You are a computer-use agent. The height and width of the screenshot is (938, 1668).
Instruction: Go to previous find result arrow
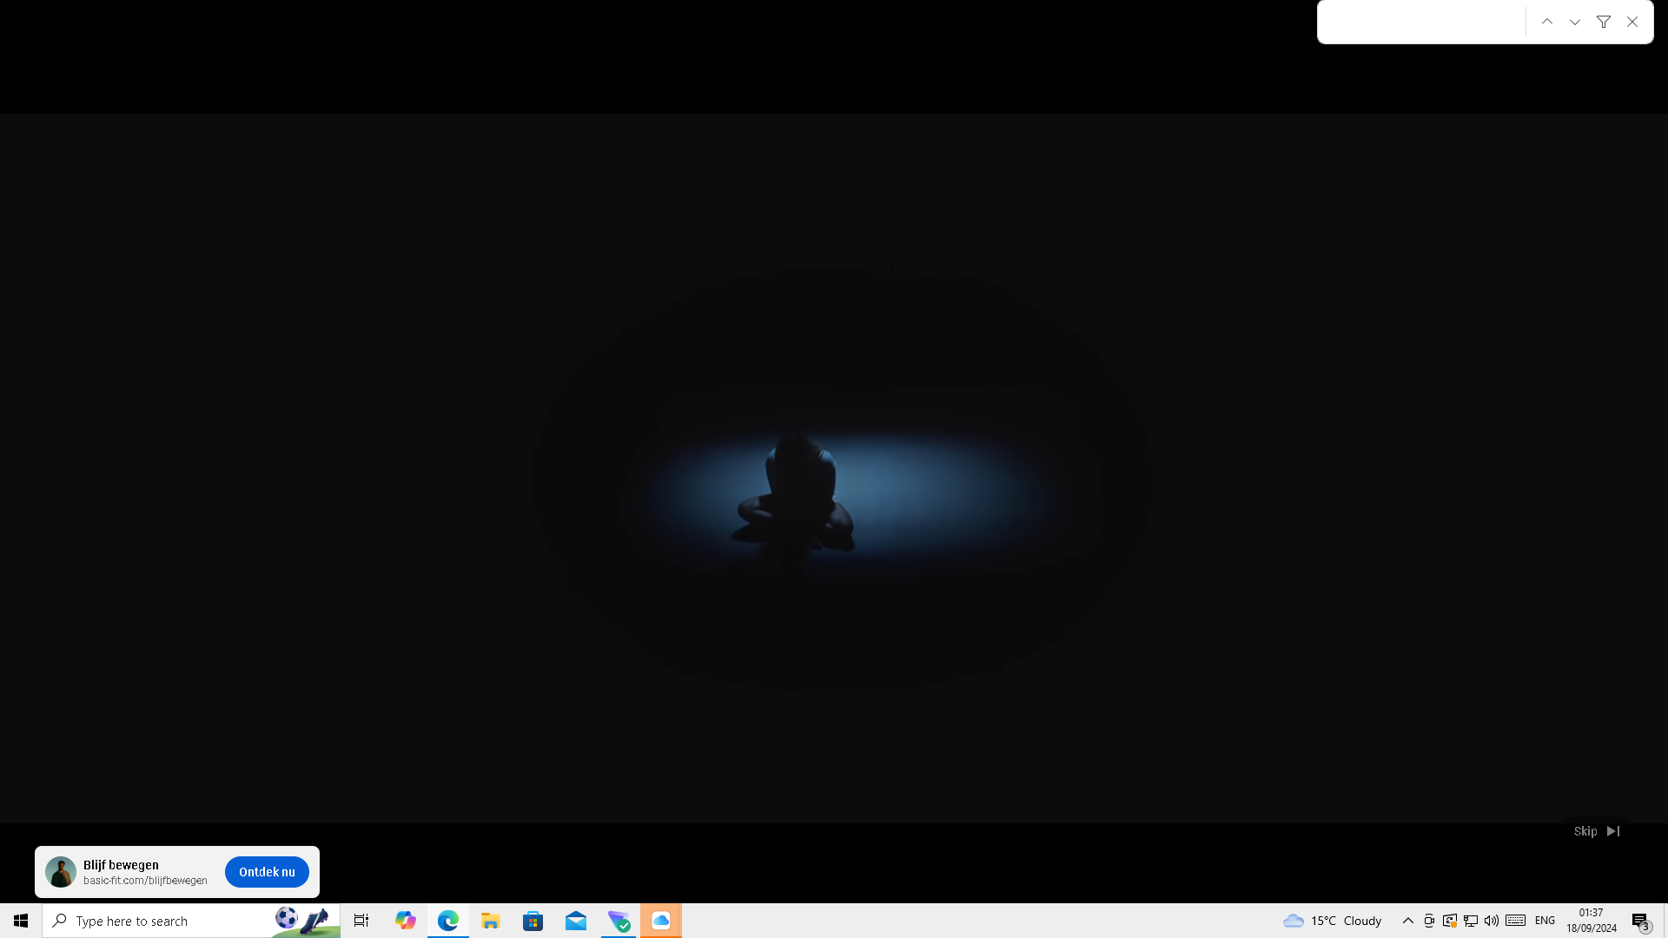(1547, 22)
